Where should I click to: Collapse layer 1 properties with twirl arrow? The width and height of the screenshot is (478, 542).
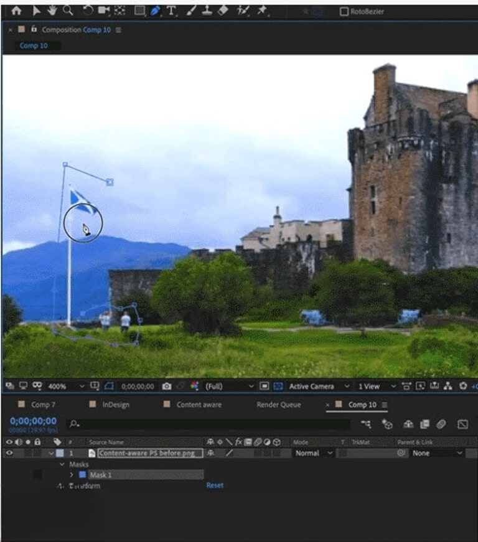(x=51, y=453)
